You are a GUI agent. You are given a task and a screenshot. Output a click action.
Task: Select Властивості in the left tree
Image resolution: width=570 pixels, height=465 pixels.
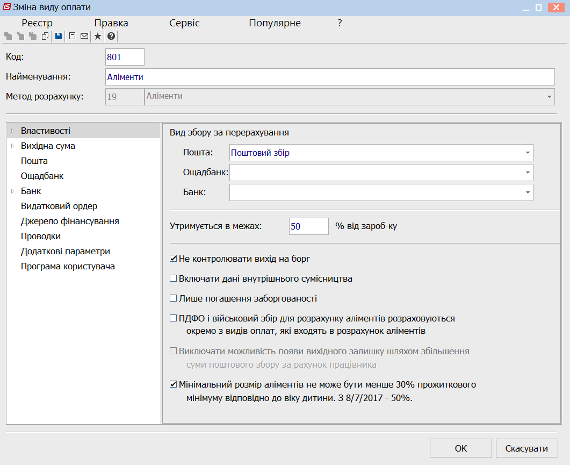[x=46, y=131]
